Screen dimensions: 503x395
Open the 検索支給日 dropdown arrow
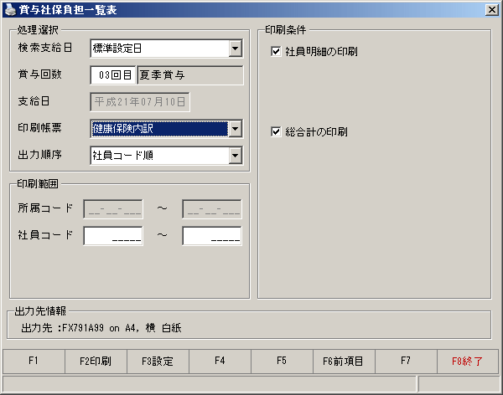235,49
